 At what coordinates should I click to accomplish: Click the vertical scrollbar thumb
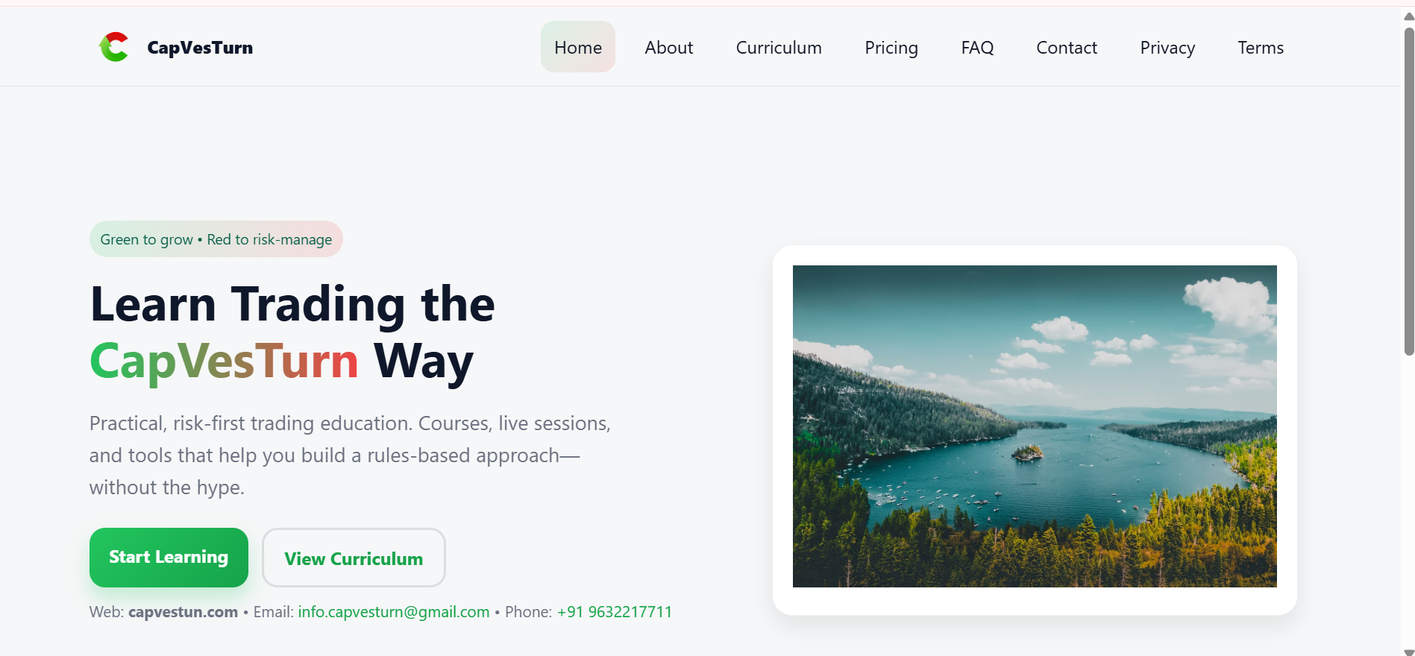(x=1408, y=192)
